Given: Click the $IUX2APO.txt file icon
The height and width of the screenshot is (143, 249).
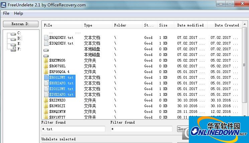Looking at the screenshot, I should point(46,94).
